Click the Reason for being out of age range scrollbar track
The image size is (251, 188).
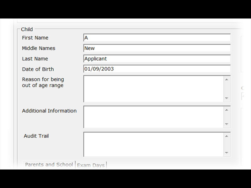click(x=227, y=89)
